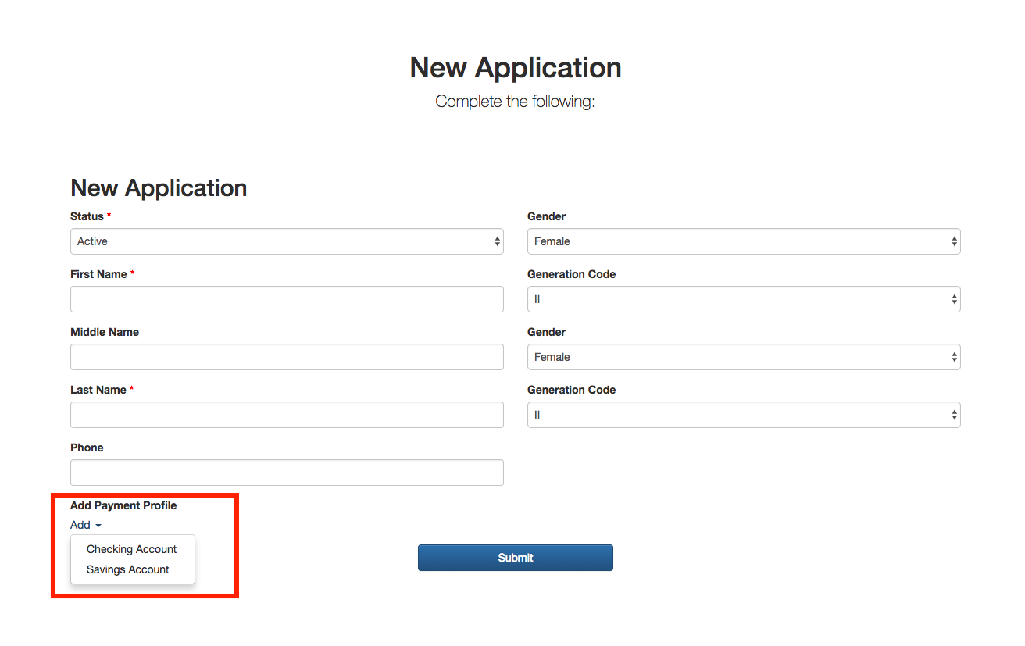1025x646 pixels.
Task: Open the Generation Code dropdown beside First Name
Action: tap(744, 299)
